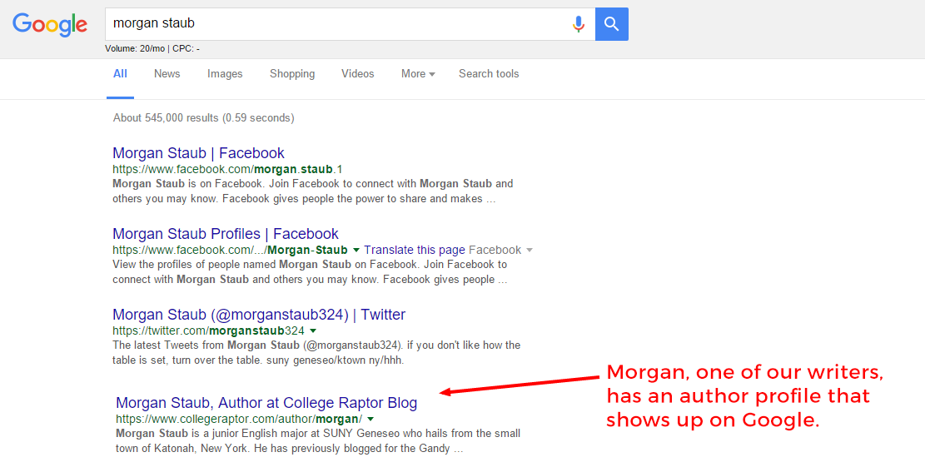
Task: Click the Google logo
Action: click(x=50, y=25)
